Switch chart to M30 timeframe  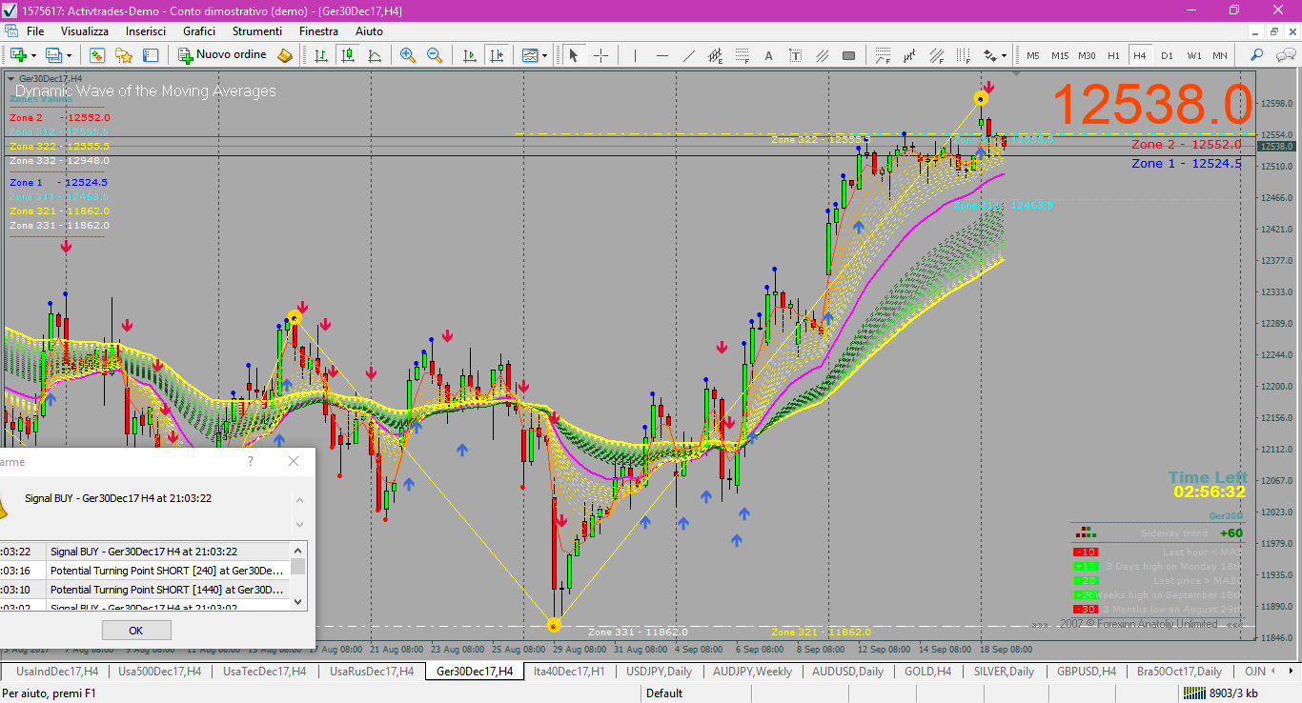[x=1087, y=55]
